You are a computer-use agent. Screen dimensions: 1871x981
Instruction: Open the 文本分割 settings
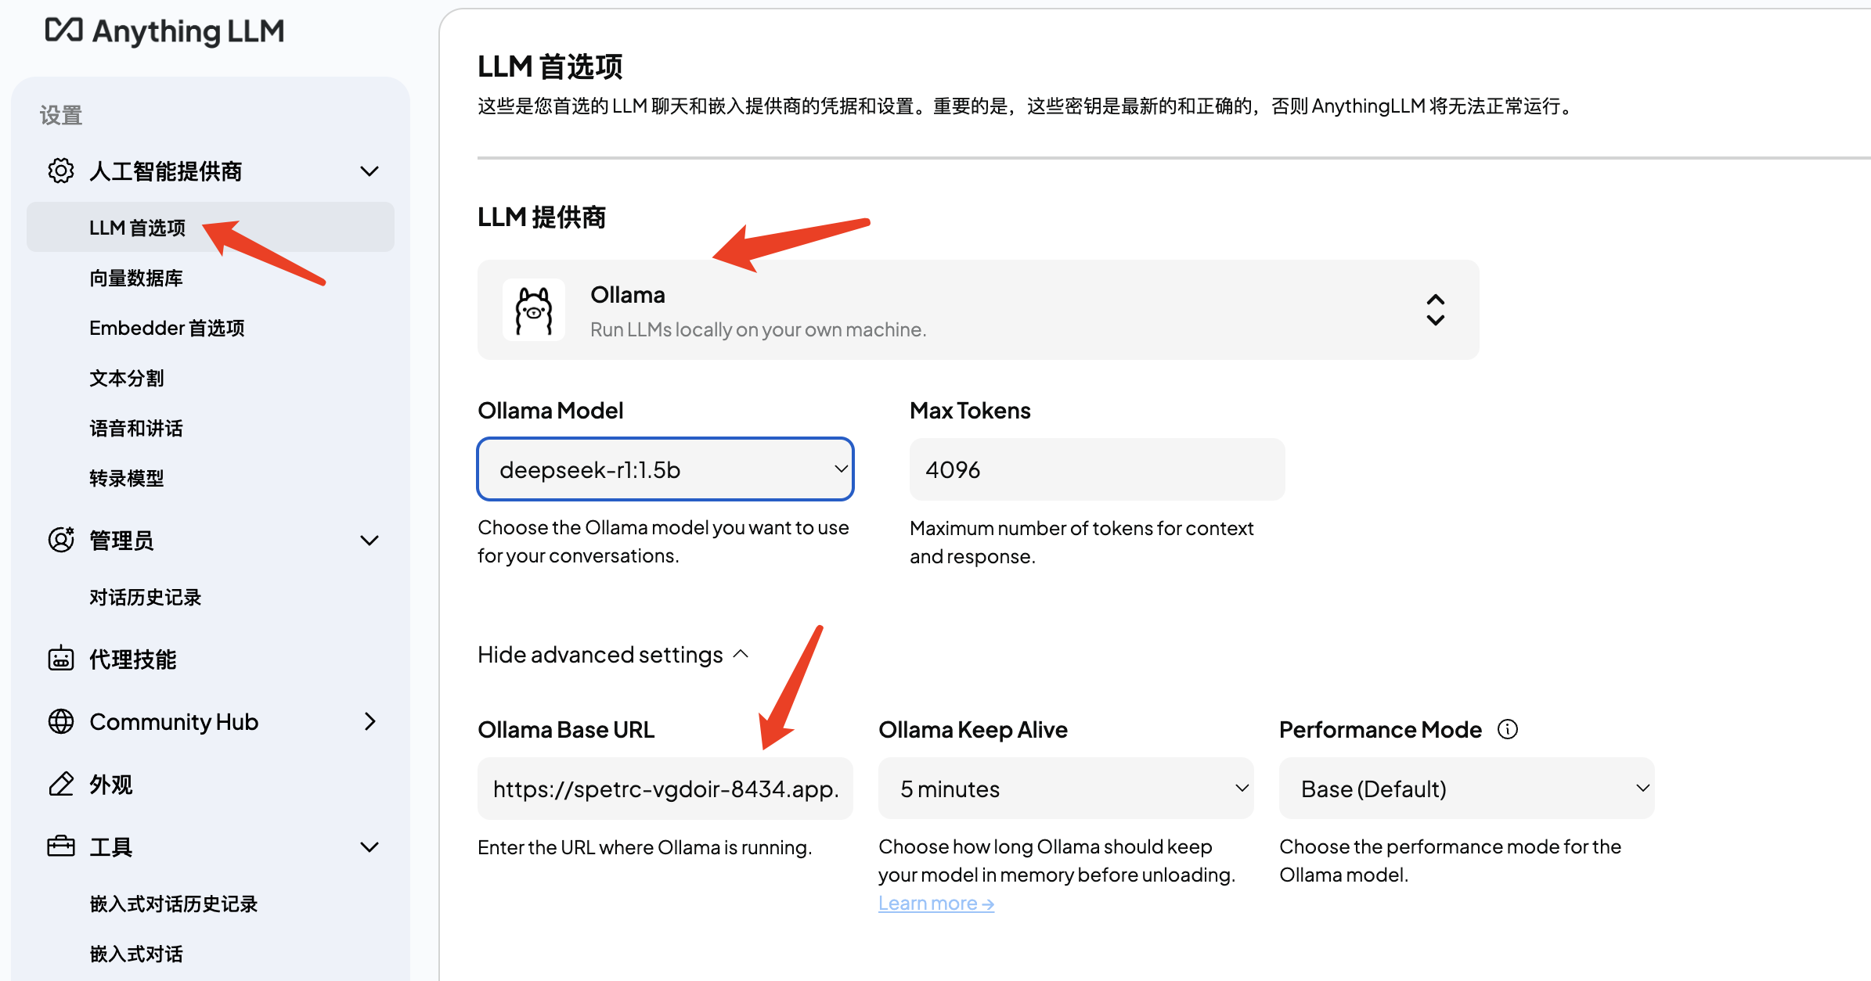click(127, 378)
